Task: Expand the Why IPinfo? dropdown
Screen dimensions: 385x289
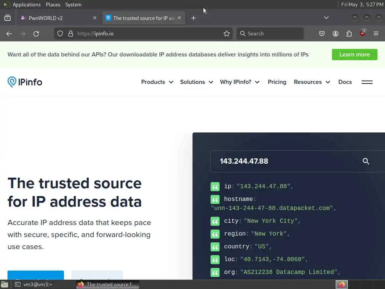Action: tap(239, 82)
